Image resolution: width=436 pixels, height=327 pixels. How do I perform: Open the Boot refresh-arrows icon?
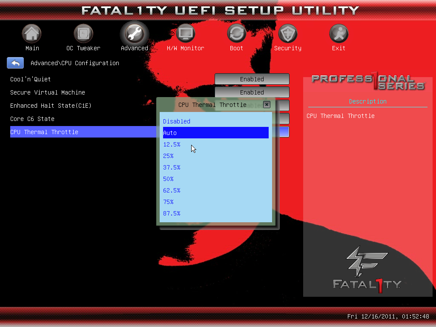pos(237,33)
